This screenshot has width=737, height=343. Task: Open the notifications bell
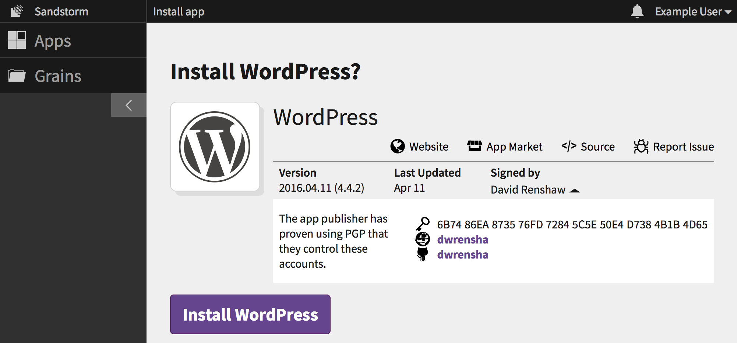click(637, 11)
